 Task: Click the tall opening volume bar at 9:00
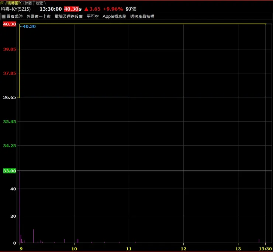click(20, 207)
